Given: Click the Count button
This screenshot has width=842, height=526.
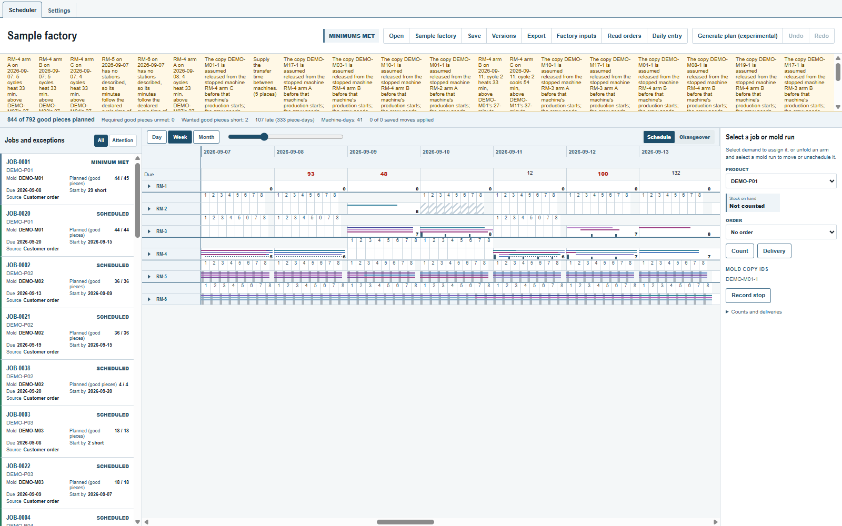Looking at the screenshot, I should pyautogui.click(x=739, y=251).
